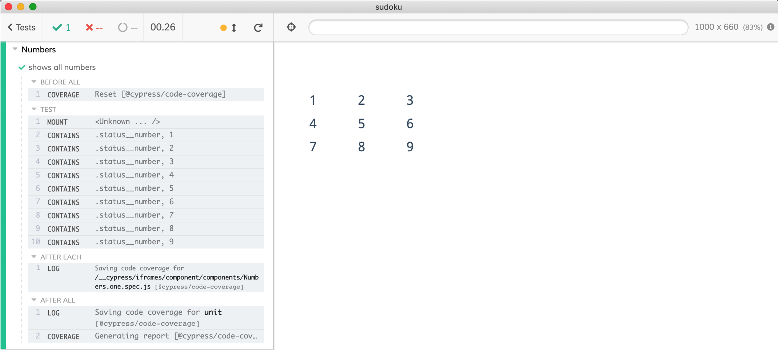Toggle the auto-scrolling arrow icon
The width and height of the screenshot is (778, 350).
(234, 28)
